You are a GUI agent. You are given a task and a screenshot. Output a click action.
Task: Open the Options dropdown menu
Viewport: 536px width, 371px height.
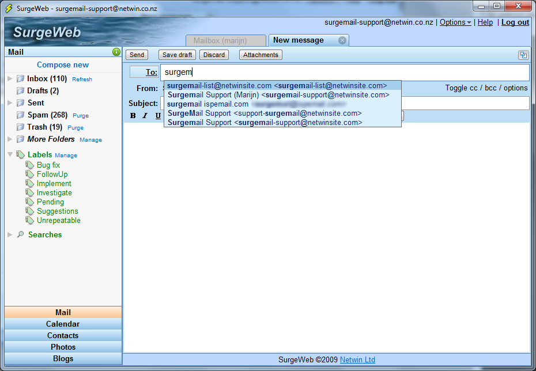(455, 22)
